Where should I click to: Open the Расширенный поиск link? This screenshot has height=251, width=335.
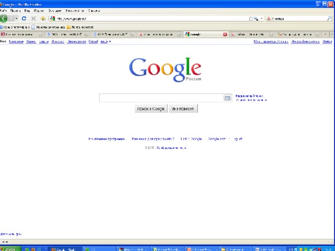[x=249, y=96]
